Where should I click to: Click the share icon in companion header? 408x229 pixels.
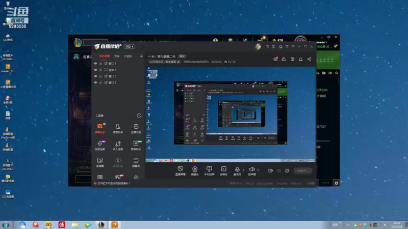click(x=309, y=59)
